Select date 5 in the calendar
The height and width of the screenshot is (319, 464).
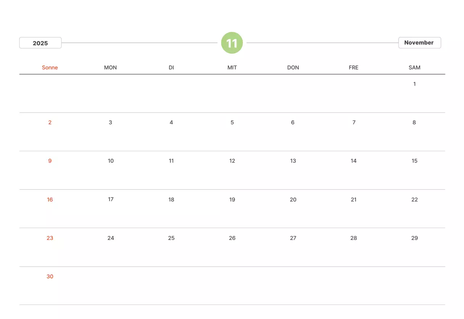pos(232,123)
